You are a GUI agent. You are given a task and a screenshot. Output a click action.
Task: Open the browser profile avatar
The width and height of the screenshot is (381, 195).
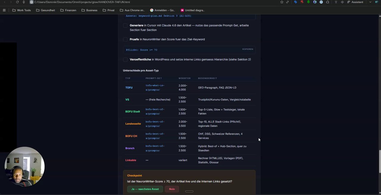coord(377,2)
